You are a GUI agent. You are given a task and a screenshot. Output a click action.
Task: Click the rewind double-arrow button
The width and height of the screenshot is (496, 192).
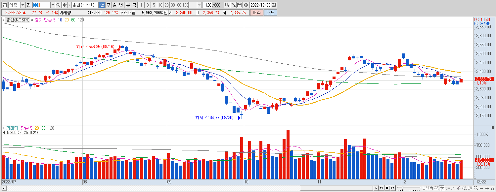(x=381, y=188)
